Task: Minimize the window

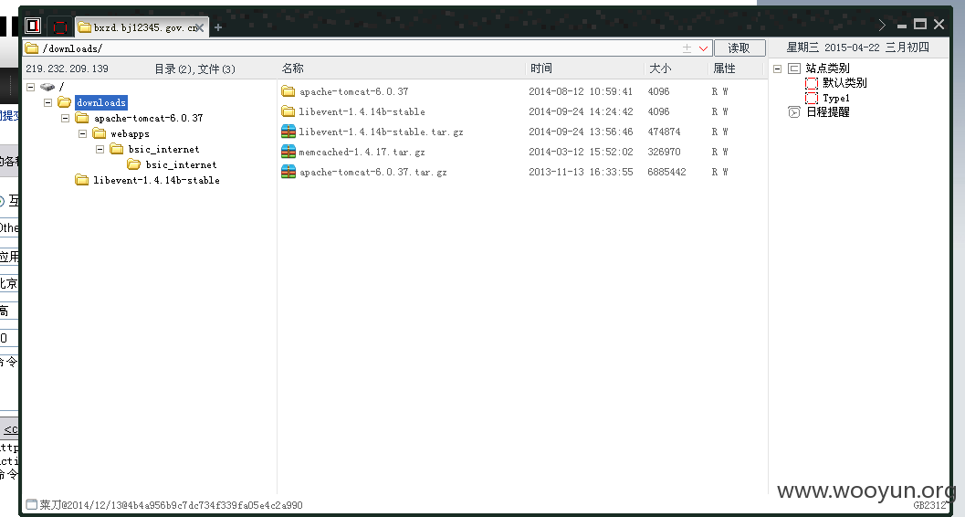Action: pyautogui.click(x=902, y=26)
